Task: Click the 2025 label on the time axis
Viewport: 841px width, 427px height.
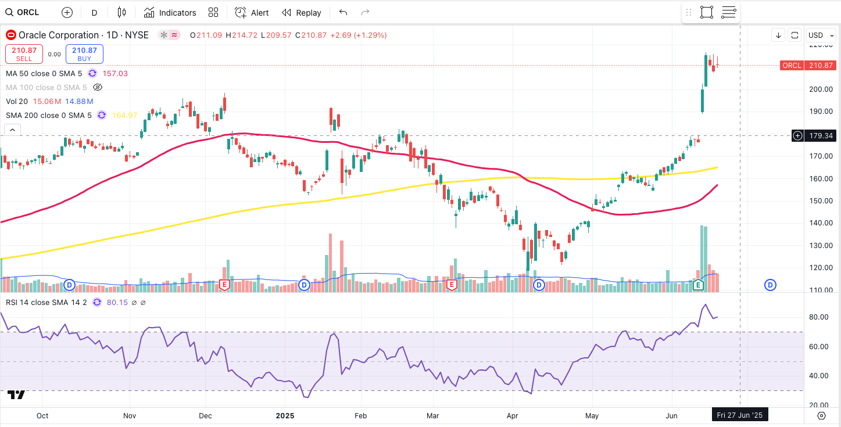Action: tap(285, 415)
